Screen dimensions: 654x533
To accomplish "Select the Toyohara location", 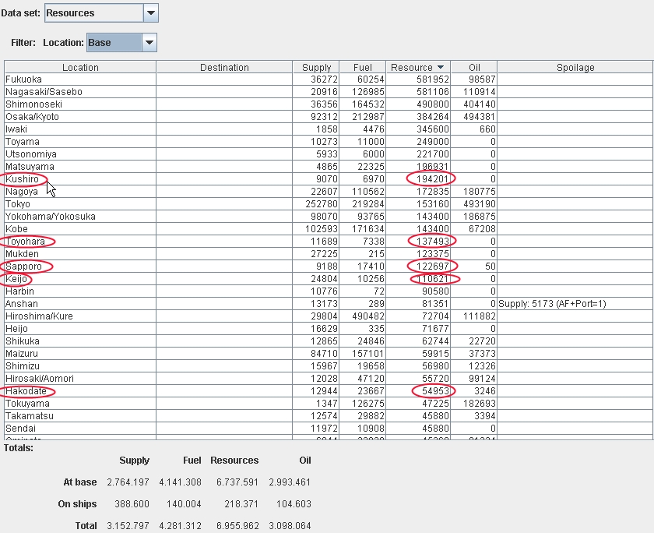I will pyautogui.click(x=25, y=242).
